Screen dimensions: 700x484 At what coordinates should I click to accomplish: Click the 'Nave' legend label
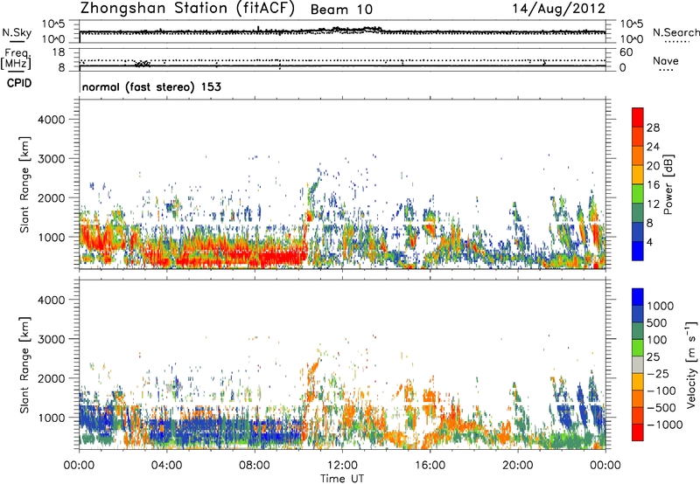[666, 61]
